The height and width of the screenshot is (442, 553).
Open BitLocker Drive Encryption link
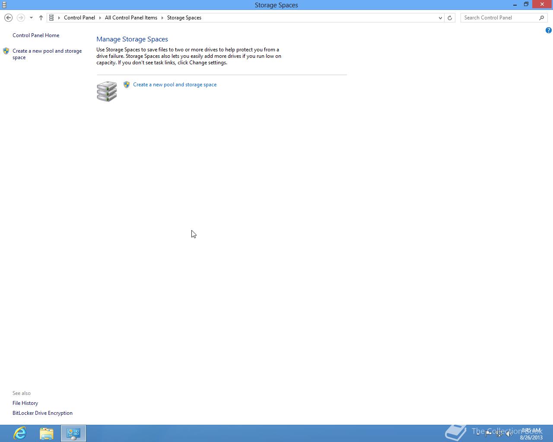pos(42,413)
